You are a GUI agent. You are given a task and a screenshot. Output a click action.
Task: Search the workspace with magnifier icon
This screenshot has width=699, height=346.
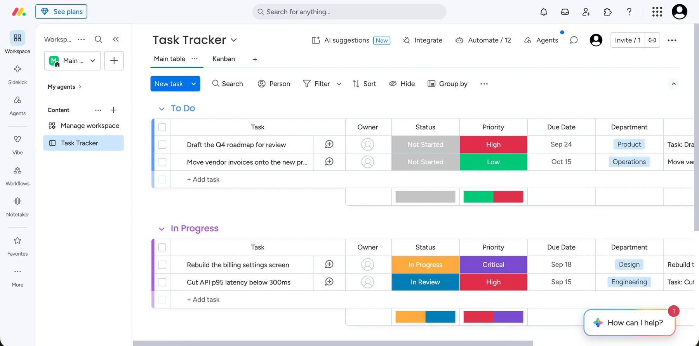click(99, 39)
